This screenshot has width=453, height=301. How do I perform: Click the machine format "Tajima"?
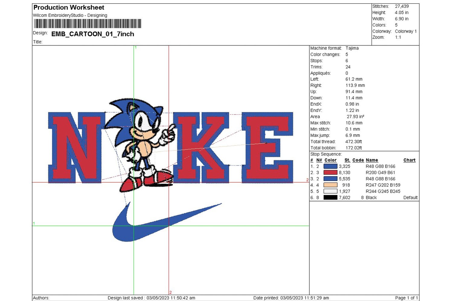click(x=352, y=48)
